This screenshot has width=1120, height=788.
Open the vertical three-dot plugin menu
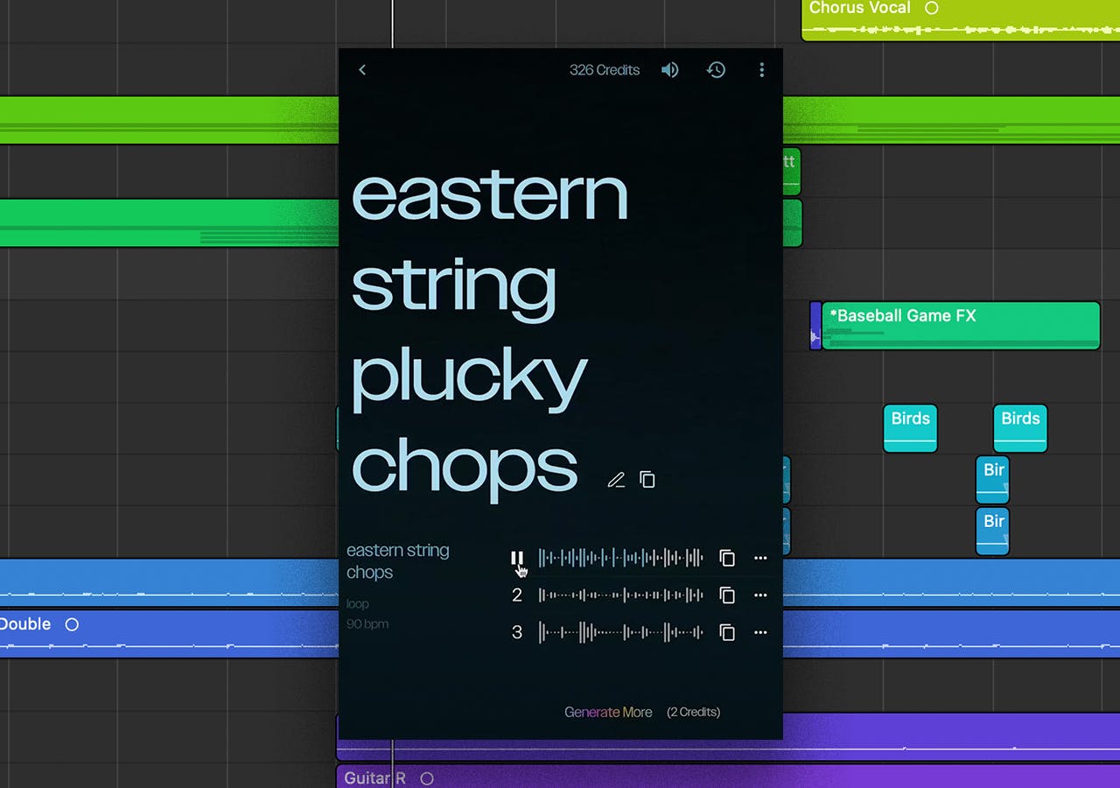[761, 70]
